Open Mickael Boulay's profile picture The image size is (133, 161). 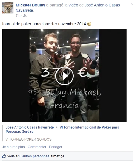click(x=8, y=8)
